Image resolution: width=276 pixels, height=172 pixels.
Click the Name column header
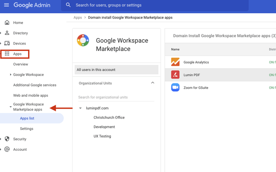point(175,49)
